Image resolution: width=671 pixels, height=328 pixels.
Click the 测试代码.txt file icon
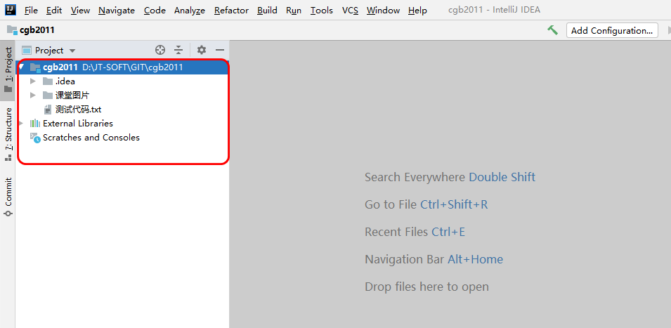(x=48, y=110)
